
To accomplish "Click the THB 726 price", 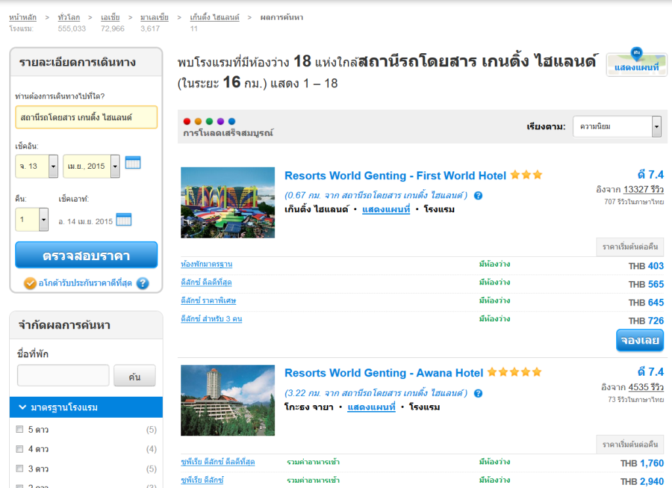I will click(646, 321).
